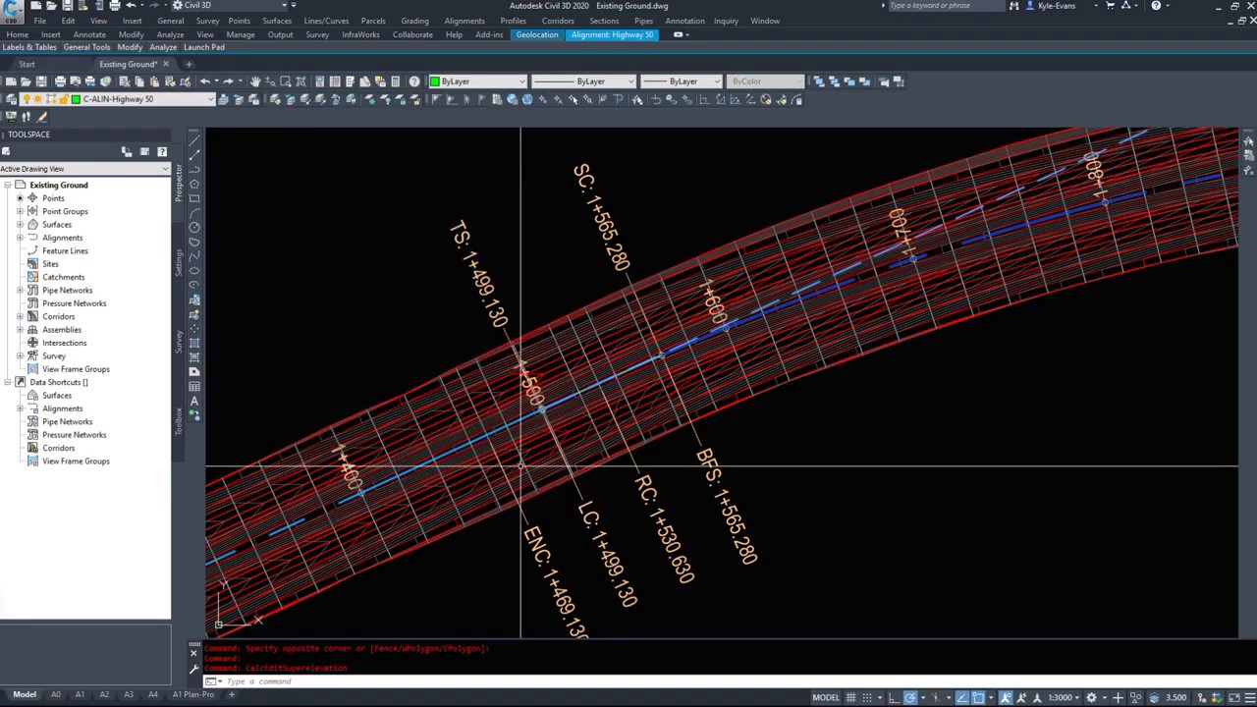Collapse the Existing Ground tree node
This screenshot has height=707, width=1257.
(6, 185)
